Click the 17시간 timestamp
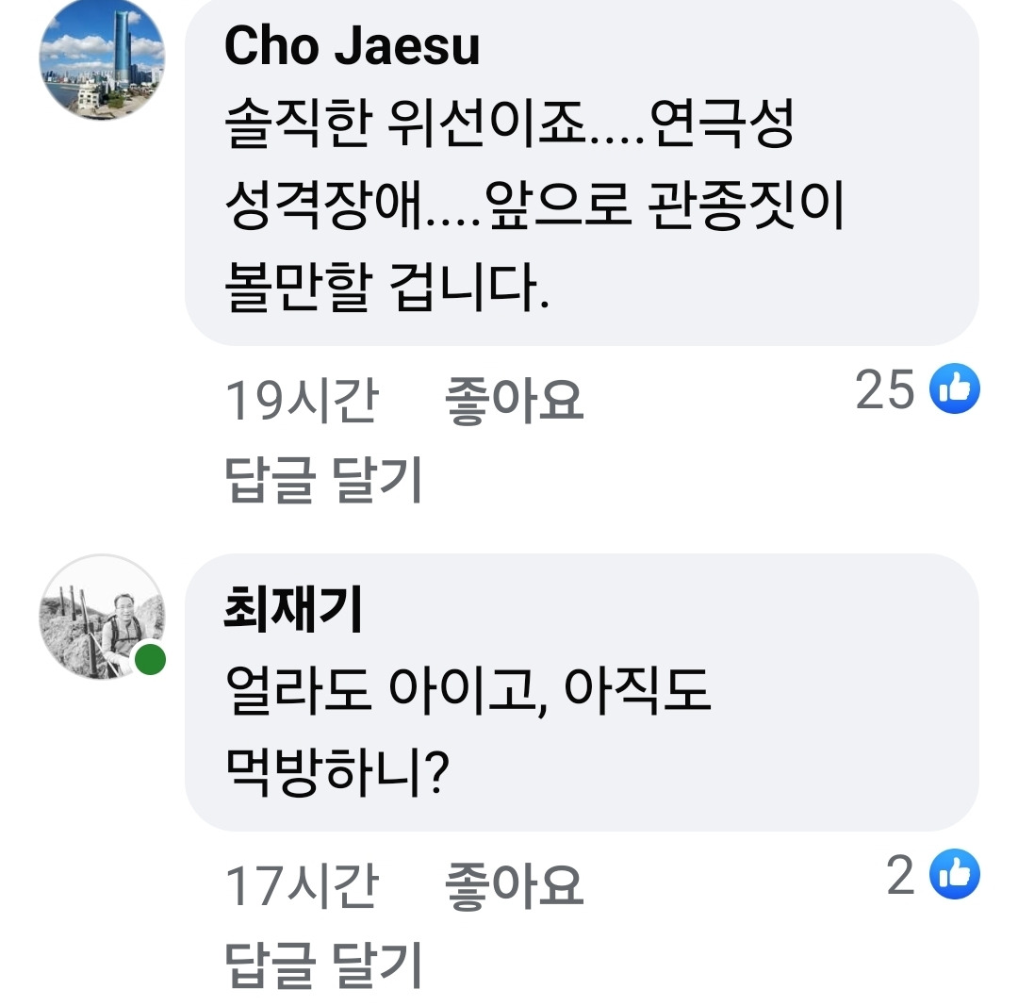Image resolution: width=1018 pixels, height=1006 pixels. click(301, 886)
